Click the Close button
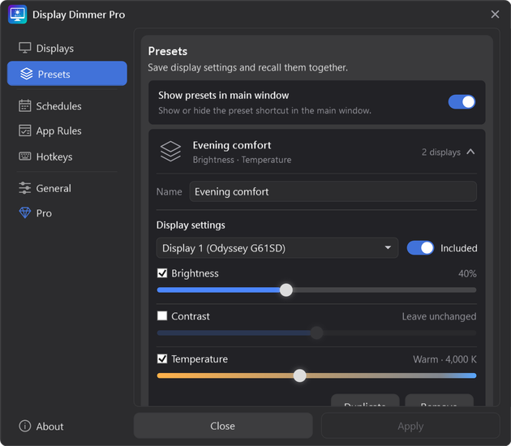The image size is (511, 446). coord(223,426)
